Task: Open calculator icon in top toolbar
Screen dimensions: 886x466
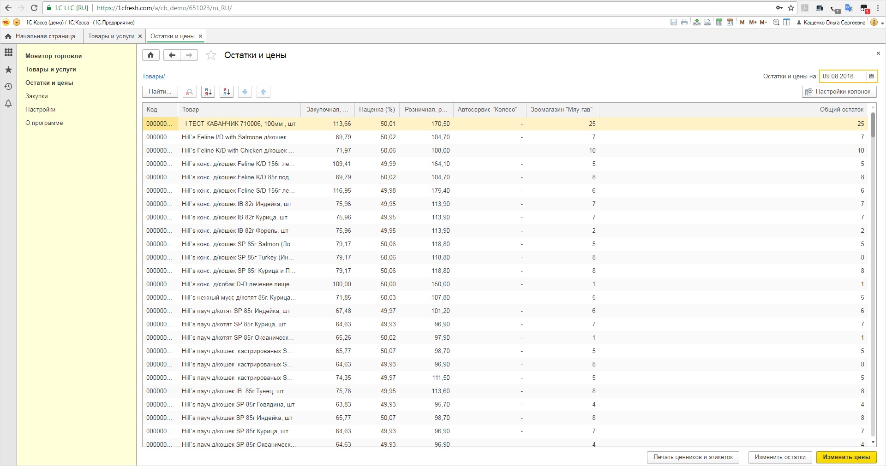Action: 719,22
